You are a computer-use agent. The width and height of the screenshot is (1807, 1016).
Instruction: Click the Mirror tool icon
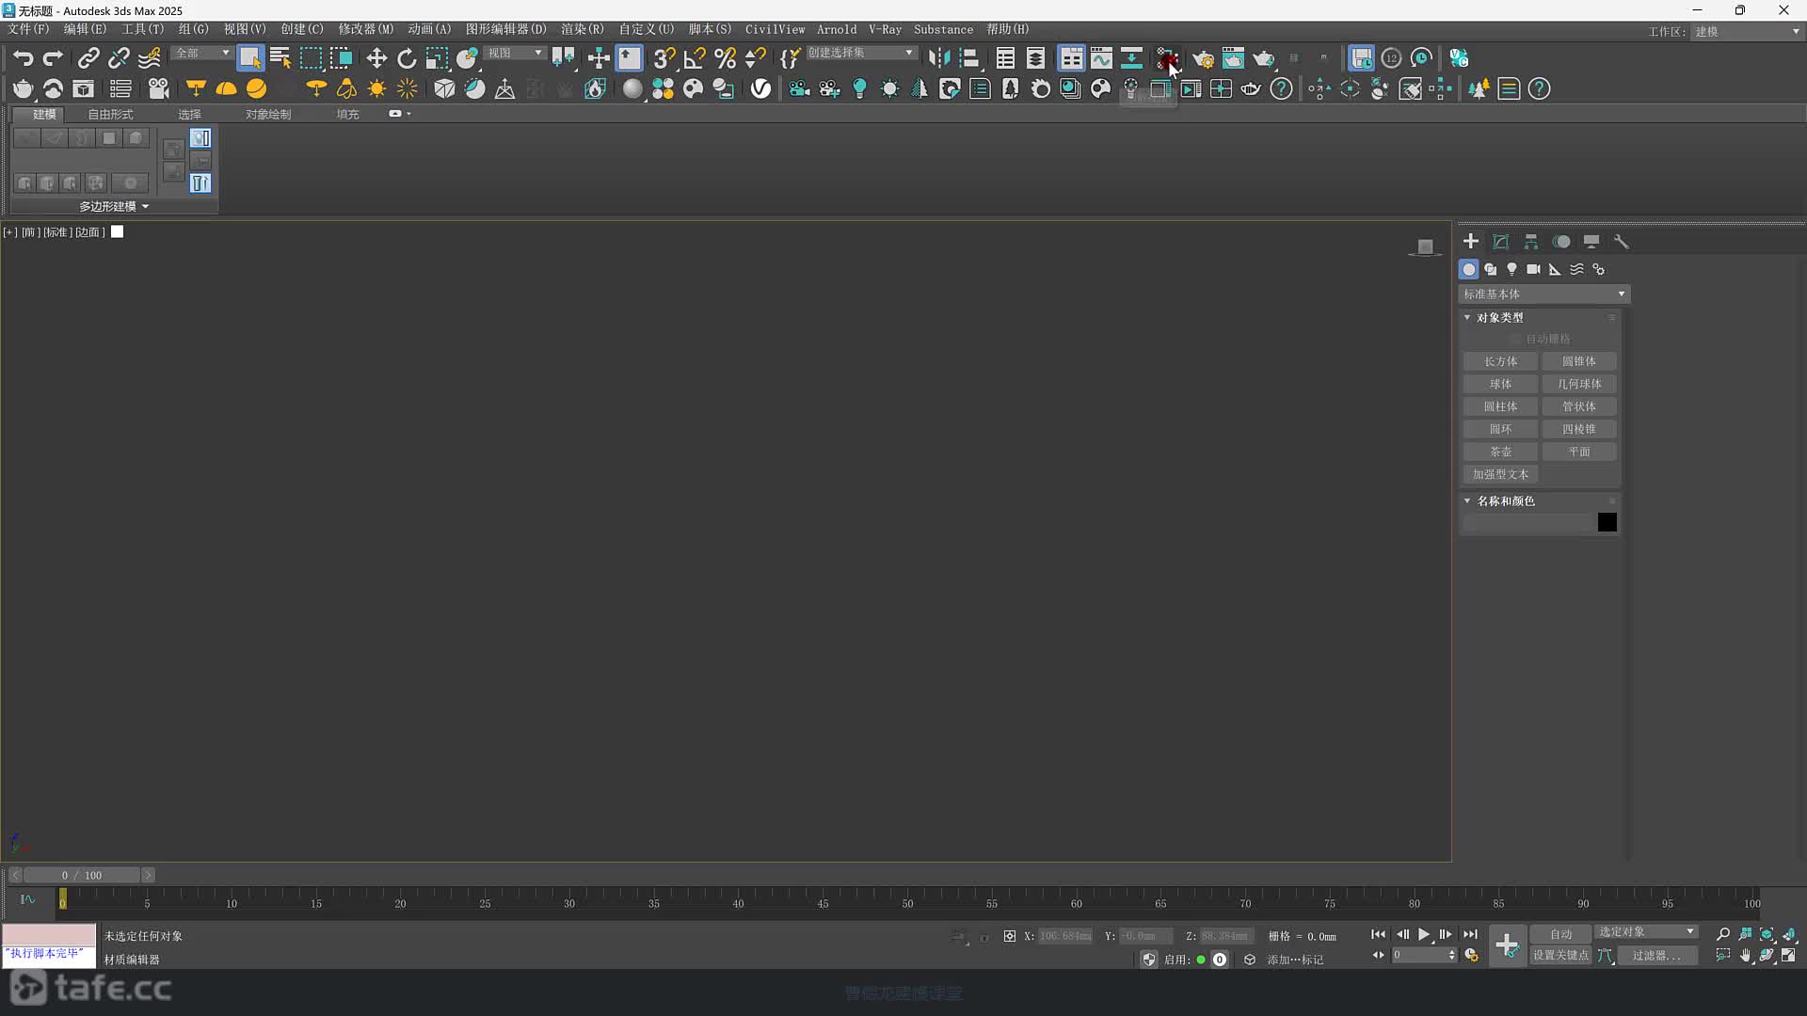[939, 58]
